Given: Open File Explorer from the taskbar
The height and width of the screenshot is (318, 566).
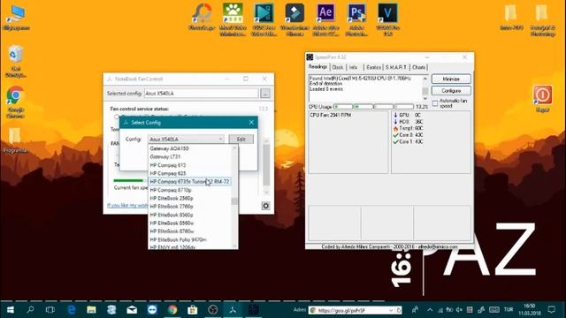Looking at the screenshot, I should 91,310.
